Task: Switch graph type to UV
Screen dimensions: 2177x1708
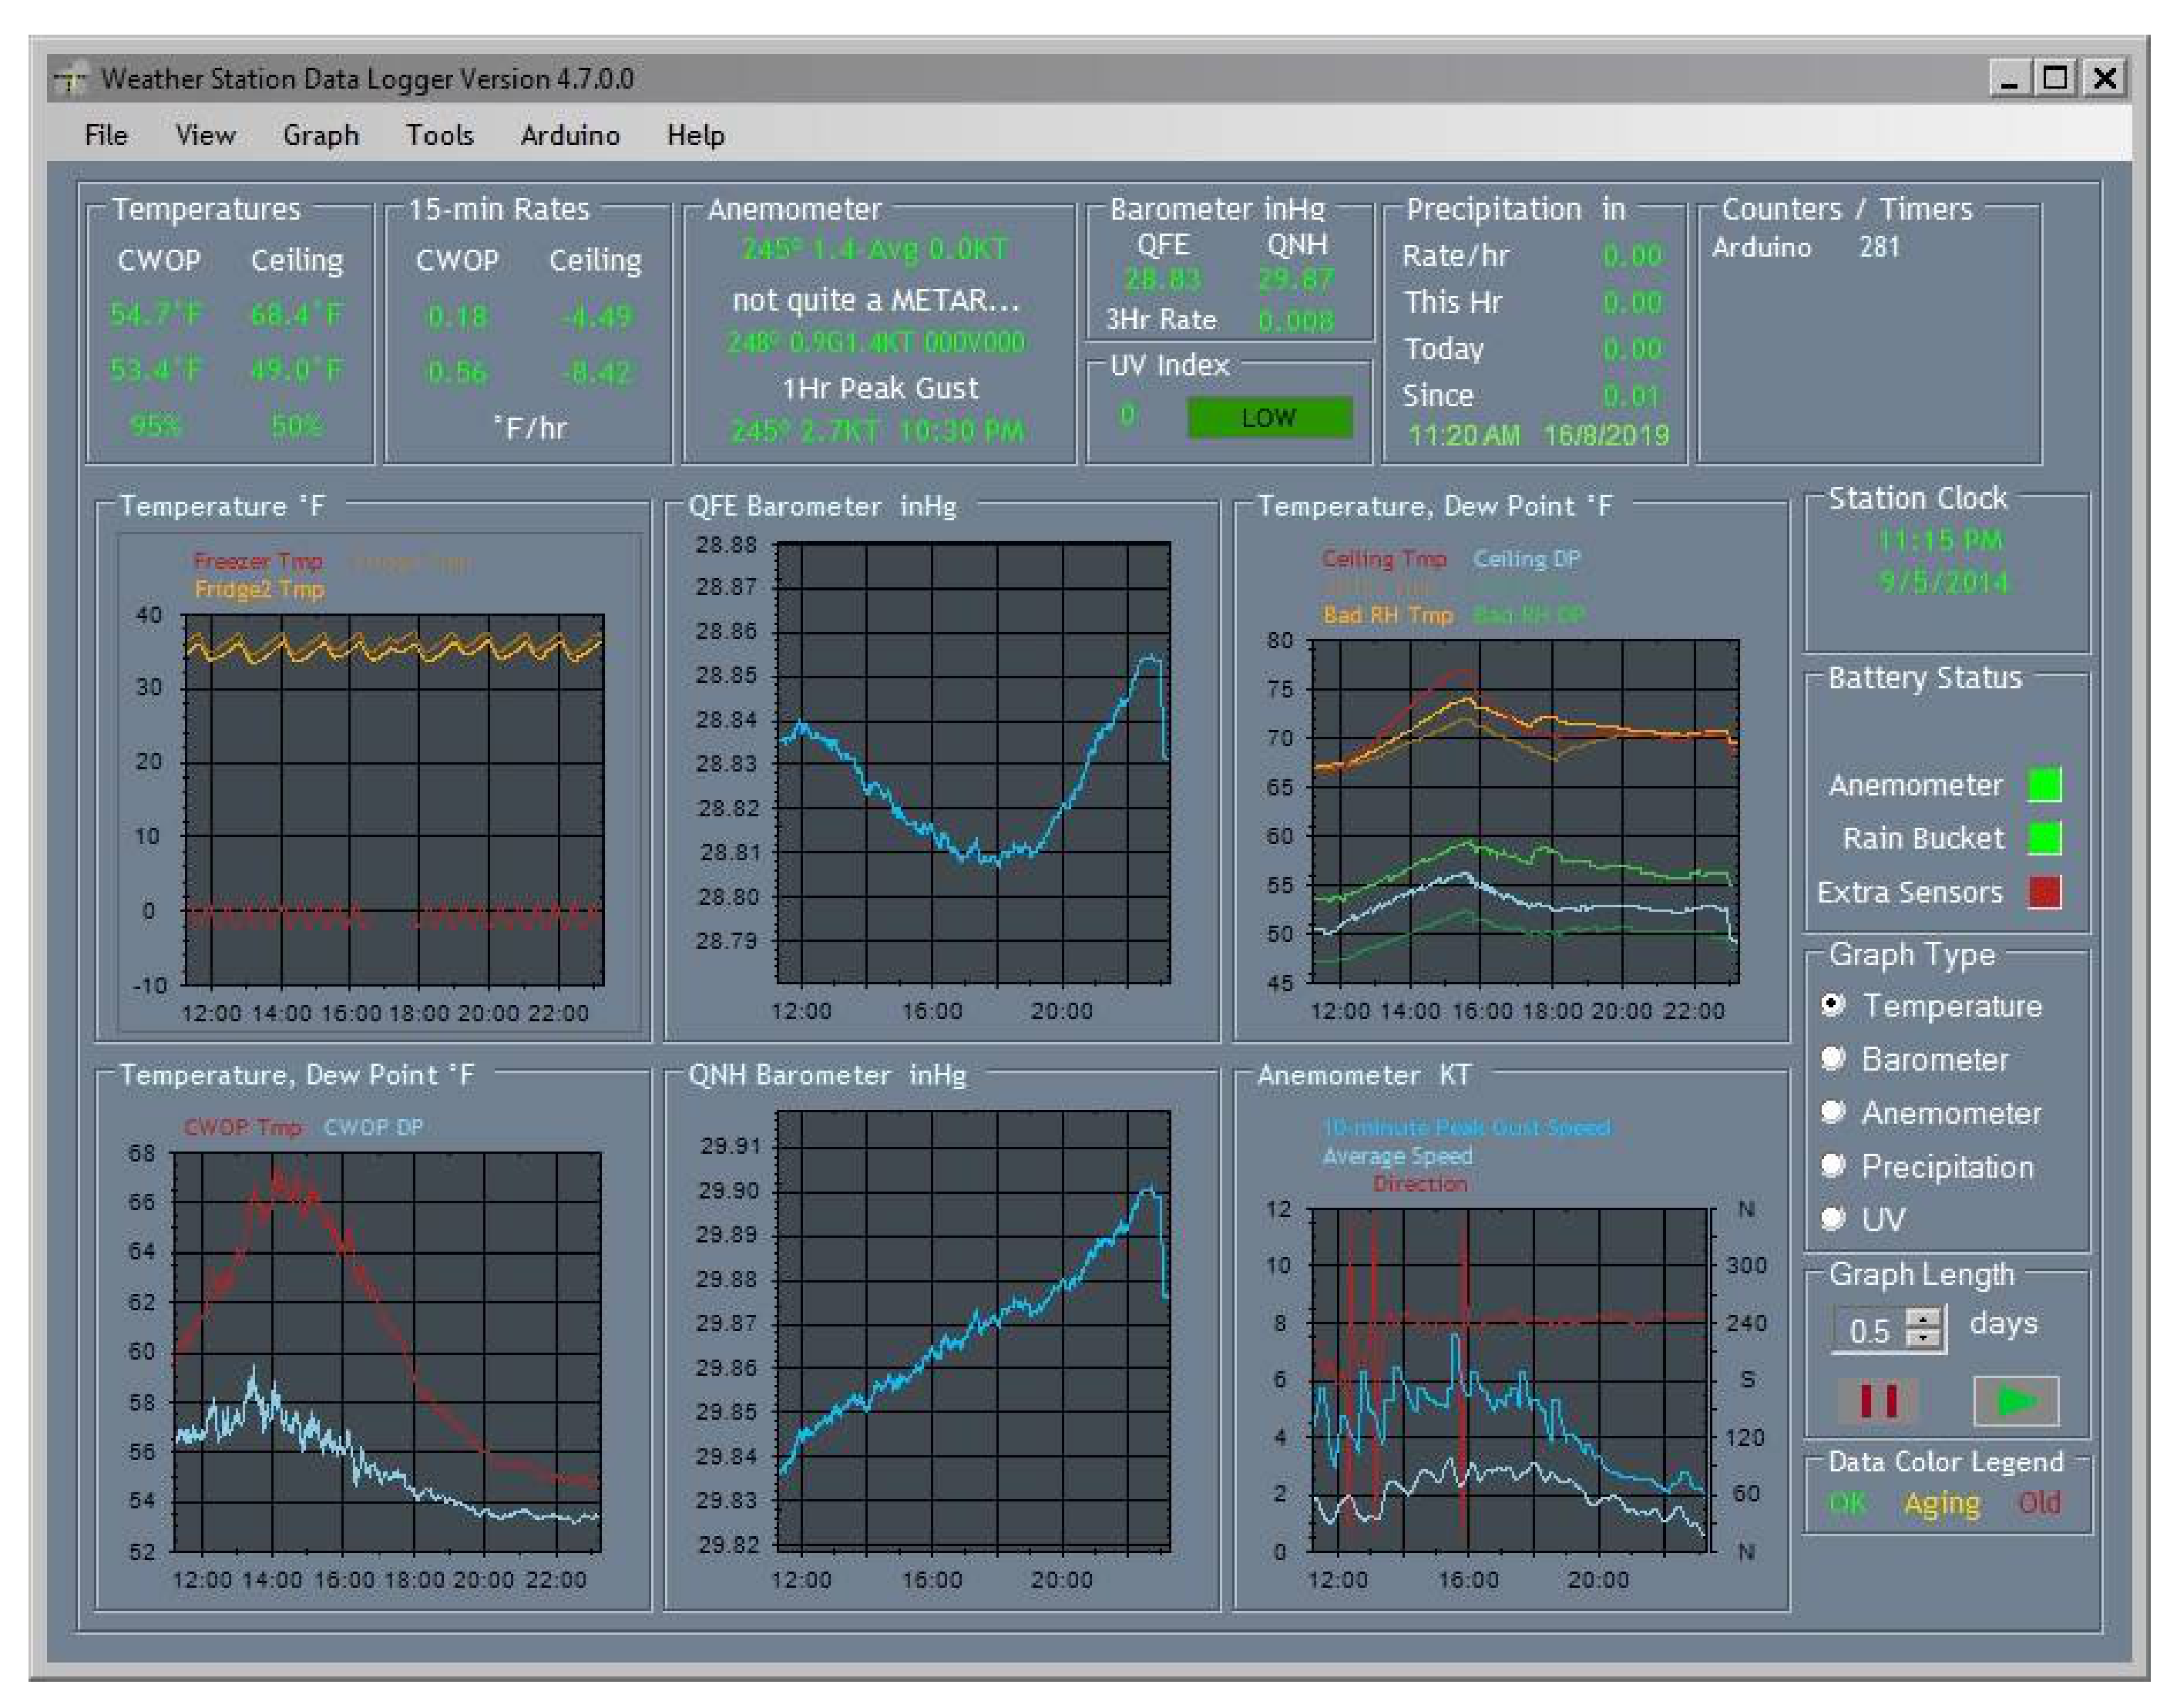Action: click(x=1833, y=1218)
